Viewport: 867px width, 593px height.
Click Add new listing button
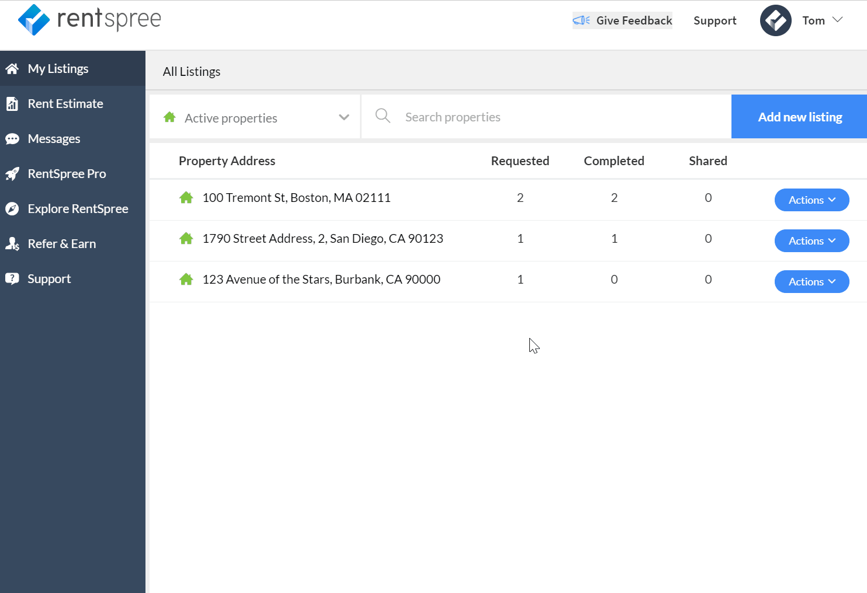[799, 117]
